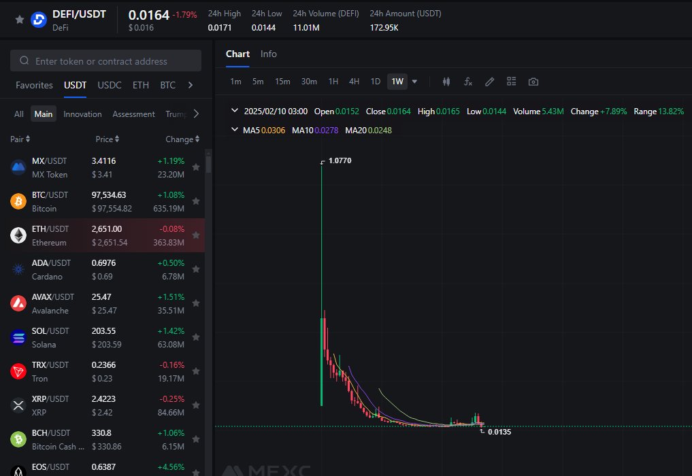Viewport: 692px width, 476px height.
Task: Collapse the MA indicators row chevron
Action: tap(234, 130)
